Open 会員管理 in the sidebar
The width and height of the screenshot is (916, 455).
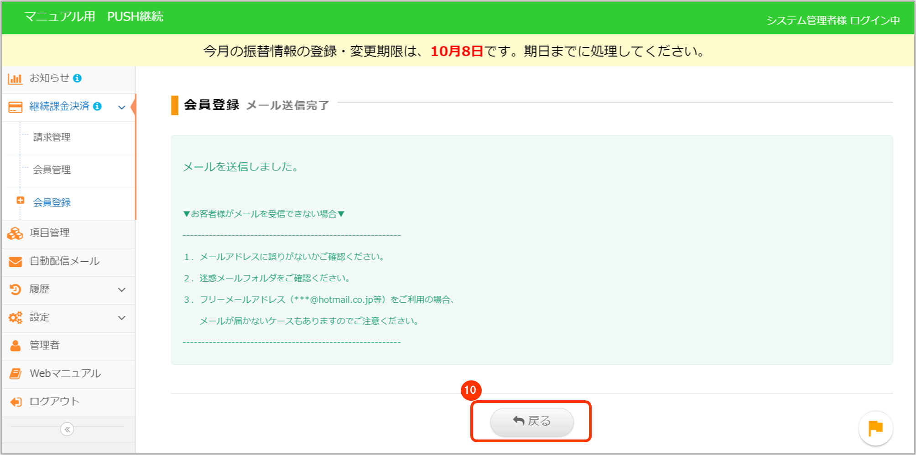coord(52,170)
